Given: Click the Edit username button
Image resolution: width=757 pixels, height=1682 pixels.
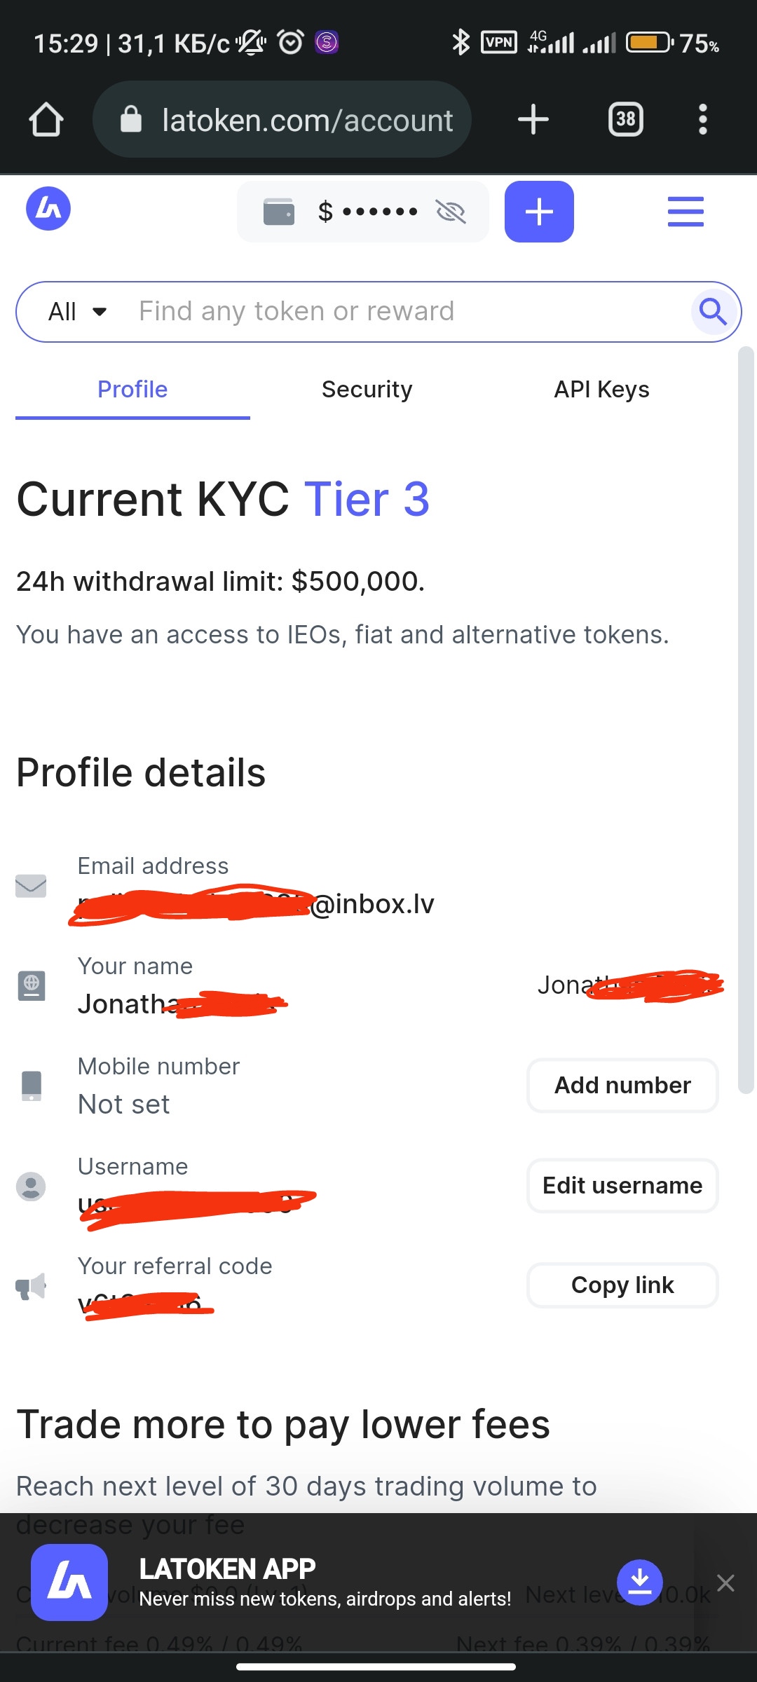Looking at the screenshot, I should (622, 1186).
